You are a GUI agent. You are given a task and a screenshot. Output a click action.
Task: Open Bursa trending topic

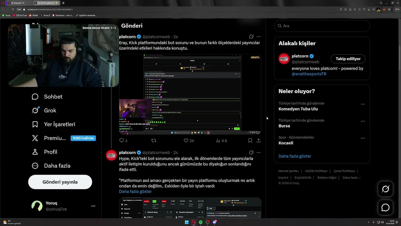284,126
